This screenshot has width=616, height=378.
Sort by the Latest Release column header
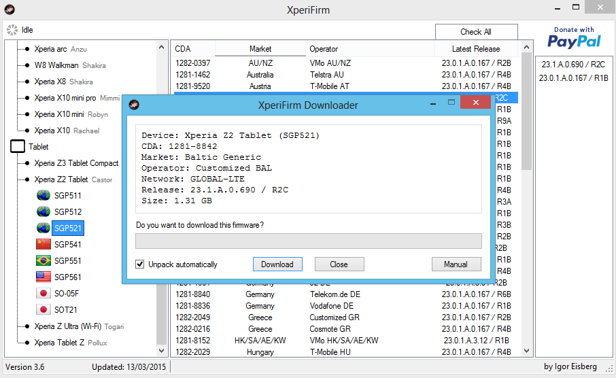coord(476,49)
